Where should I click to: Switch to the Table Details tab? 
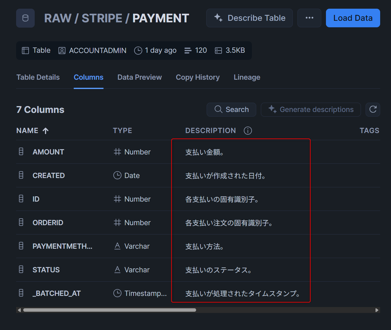[38, 77]
